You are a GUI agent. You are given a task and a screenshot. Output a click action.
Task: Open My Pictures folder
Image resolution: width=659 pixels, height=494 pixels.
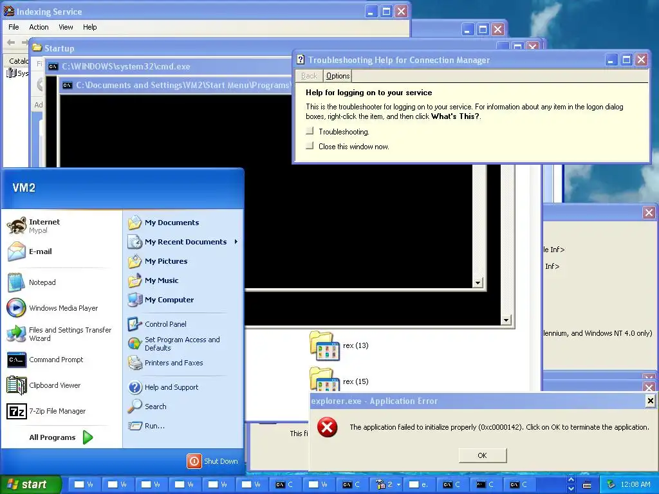point(183,261)
